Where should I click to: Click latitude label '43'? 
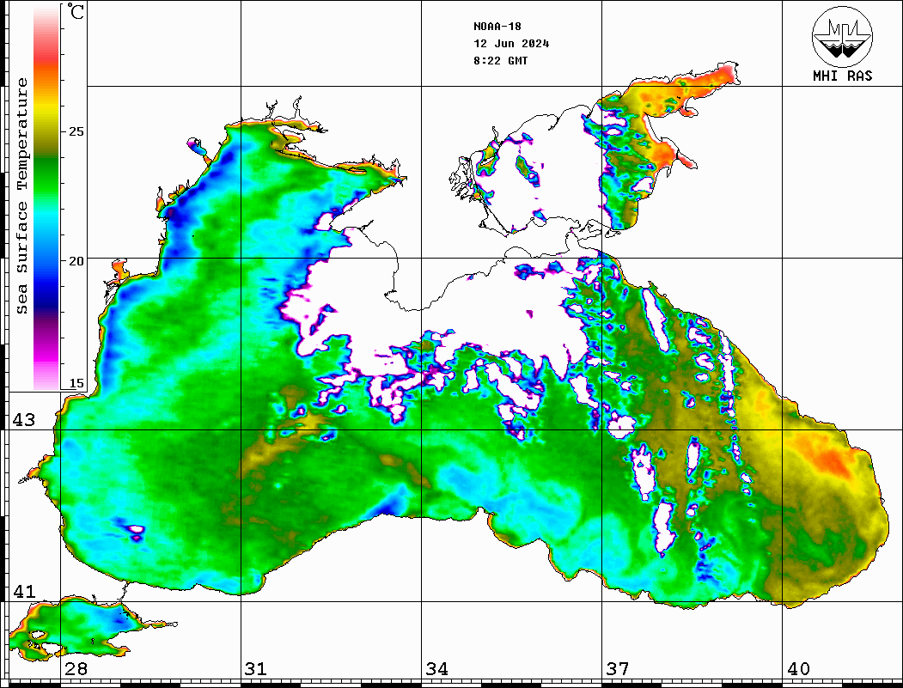coord(23,420)
